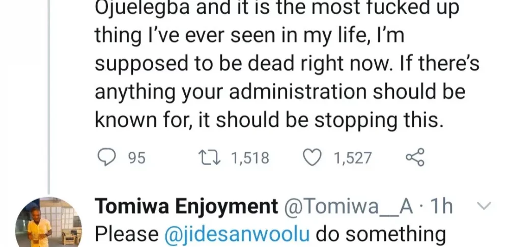Click the line "known for, it should be stopping this."

coord(266,121)
